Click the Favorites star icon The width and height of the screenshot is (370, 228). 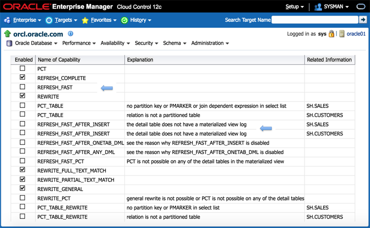[85, 20]
